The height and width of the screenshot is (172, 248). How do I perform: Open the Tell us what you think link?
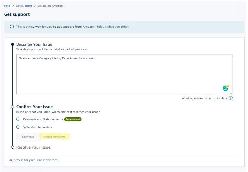tap(112, 27)
